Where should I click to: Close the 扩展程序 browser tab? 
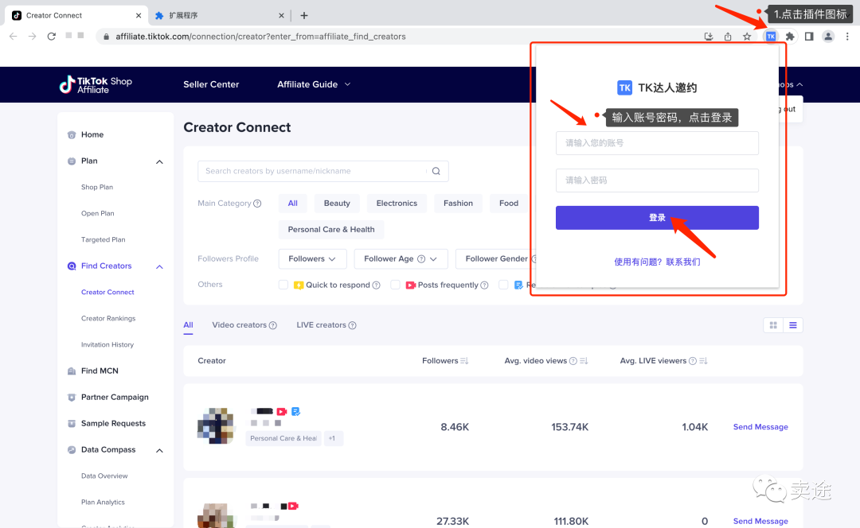coord(281,15)
